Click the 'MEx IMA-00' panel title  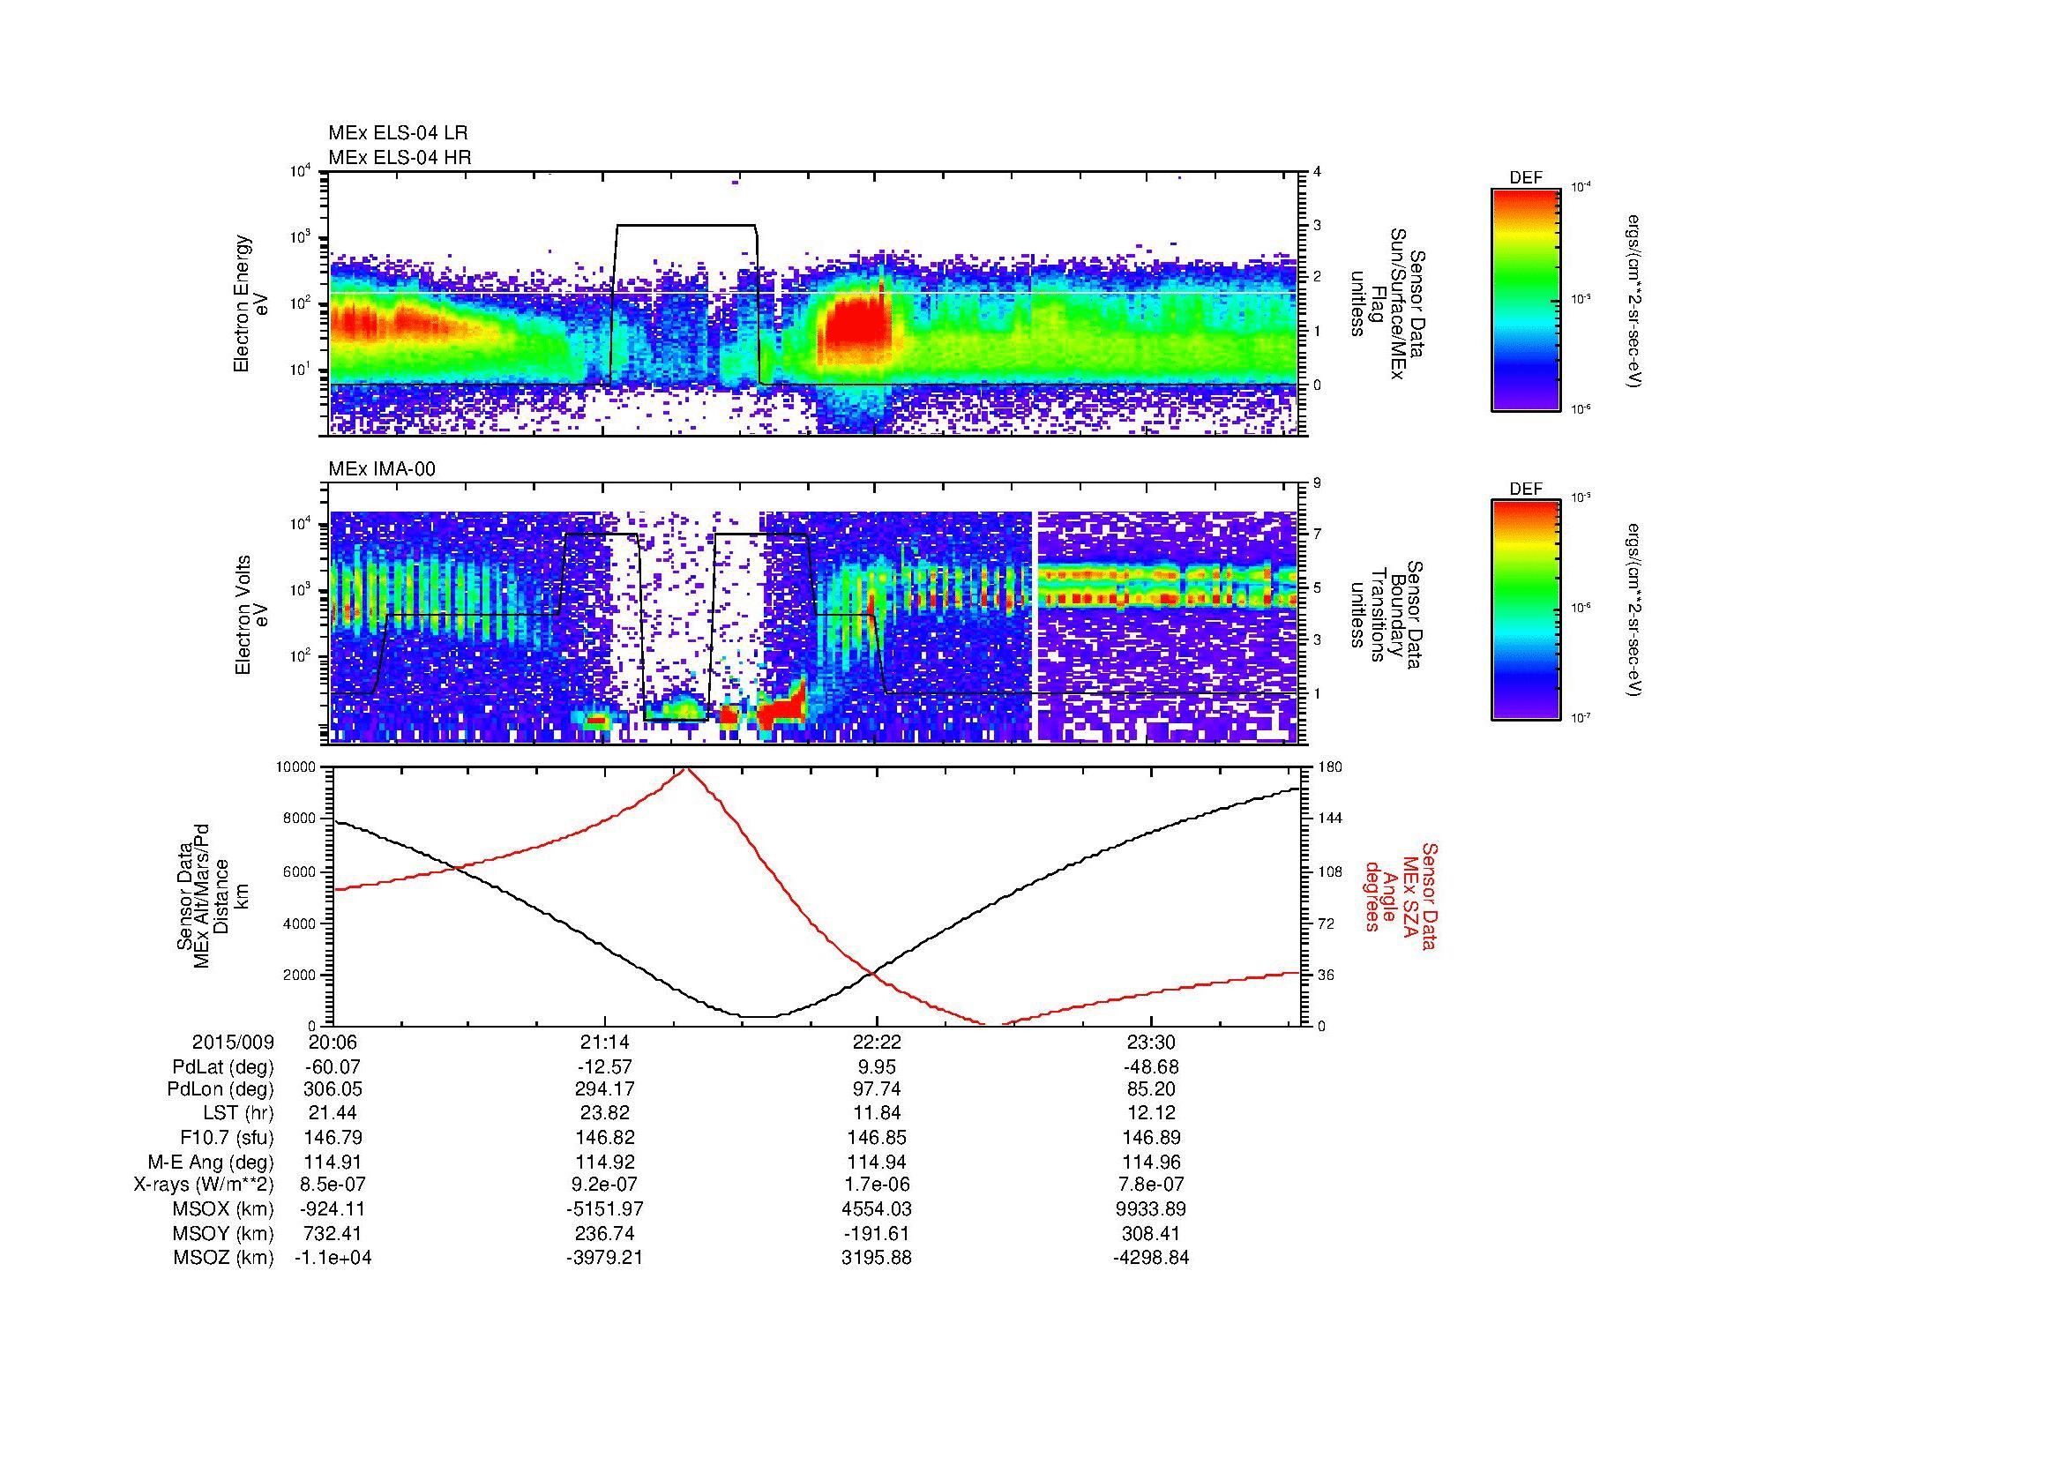pos(382,469)
